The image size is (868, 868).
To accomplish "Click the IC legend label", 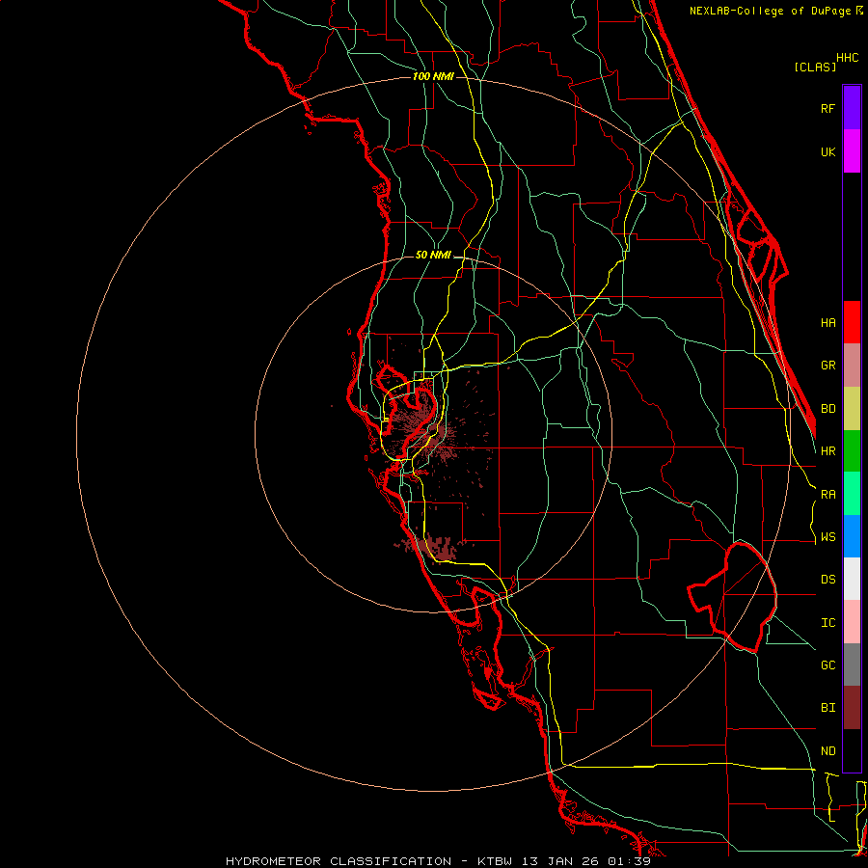I will pos(827,623).
